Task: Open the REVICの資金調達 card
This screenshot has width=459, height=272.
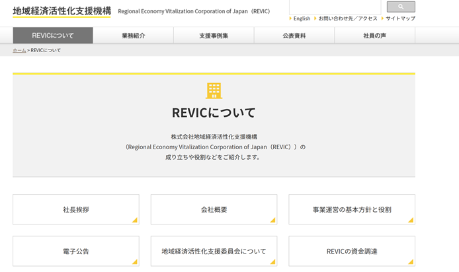Action: click(351, 251)
